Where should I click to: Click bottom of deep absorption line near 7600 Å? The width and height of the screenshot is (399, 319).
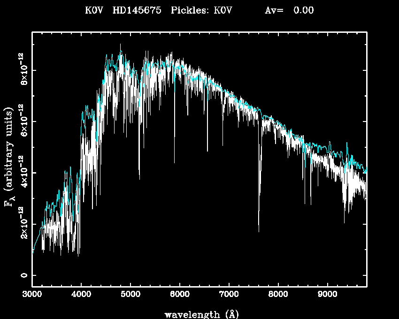click(x=259, y=231)
